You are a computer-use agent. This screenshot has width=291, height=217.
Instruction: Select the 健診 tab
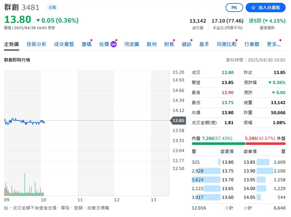(x=186, y=44)
